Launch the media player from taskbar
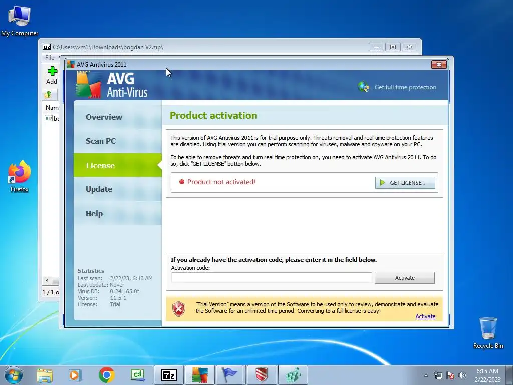513x385 pixels. click(x=75, y=375)
